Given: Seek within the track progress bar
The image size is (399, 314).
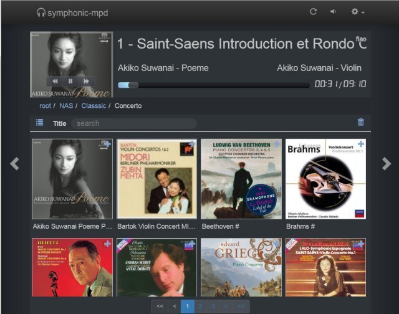Looking at the screenshot, I should click(214, 85).
